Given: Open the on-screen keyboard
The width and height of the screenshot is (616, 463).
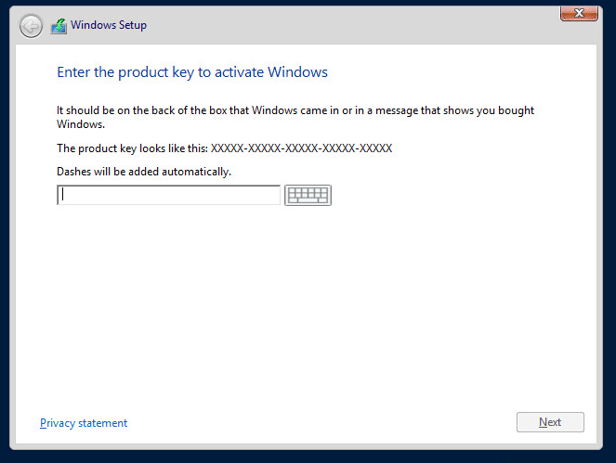Looking at the screenshot, I should pyautogui.click(x=308, y=195).
